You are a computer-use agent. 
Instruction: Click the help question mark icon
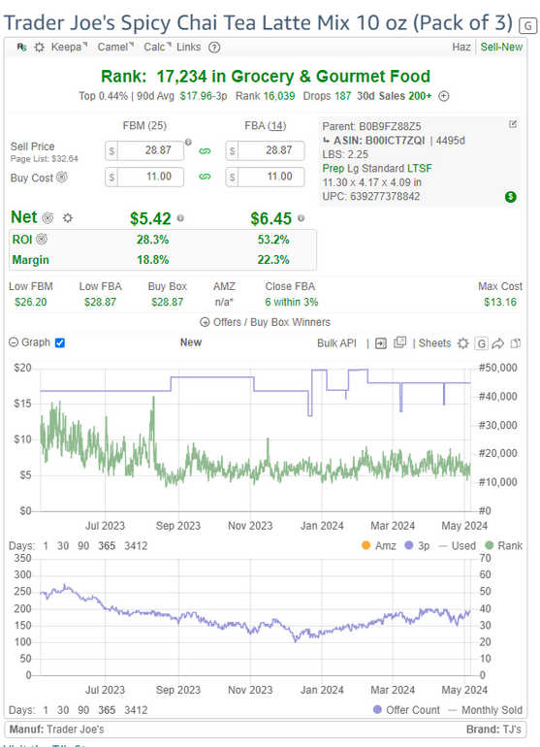click(x=215, y=48)
